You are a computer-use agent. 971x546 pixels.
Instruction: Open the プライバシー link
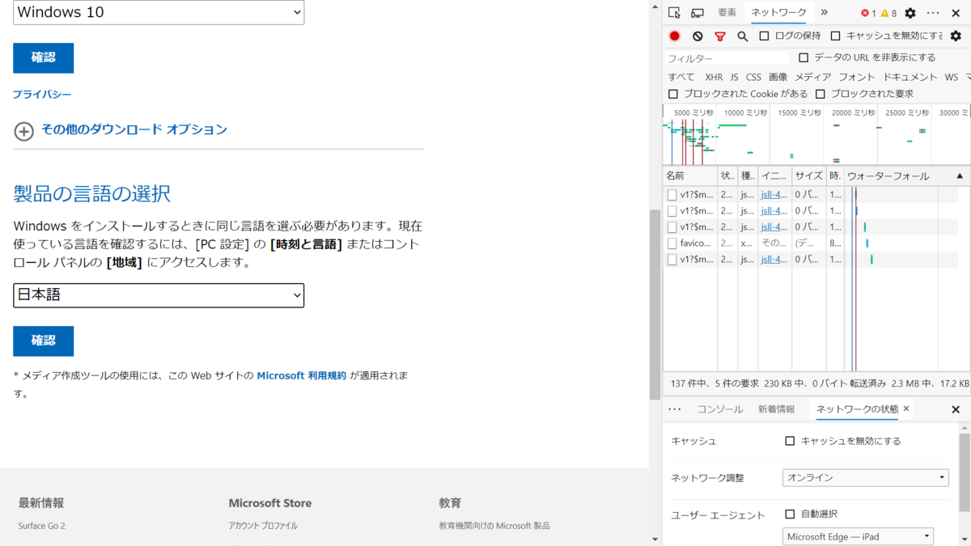tap(42, 95)
